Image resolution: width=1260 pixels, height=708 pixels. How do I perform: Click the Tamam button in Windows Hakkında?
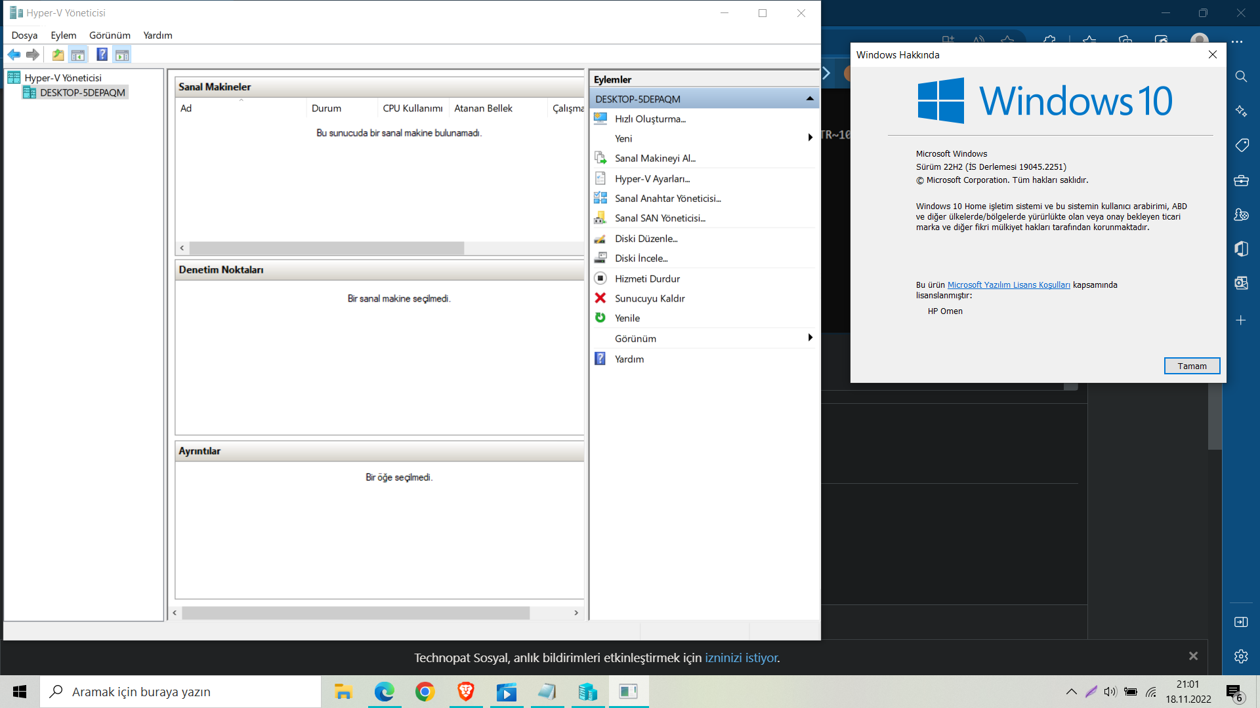point(1191,366)
